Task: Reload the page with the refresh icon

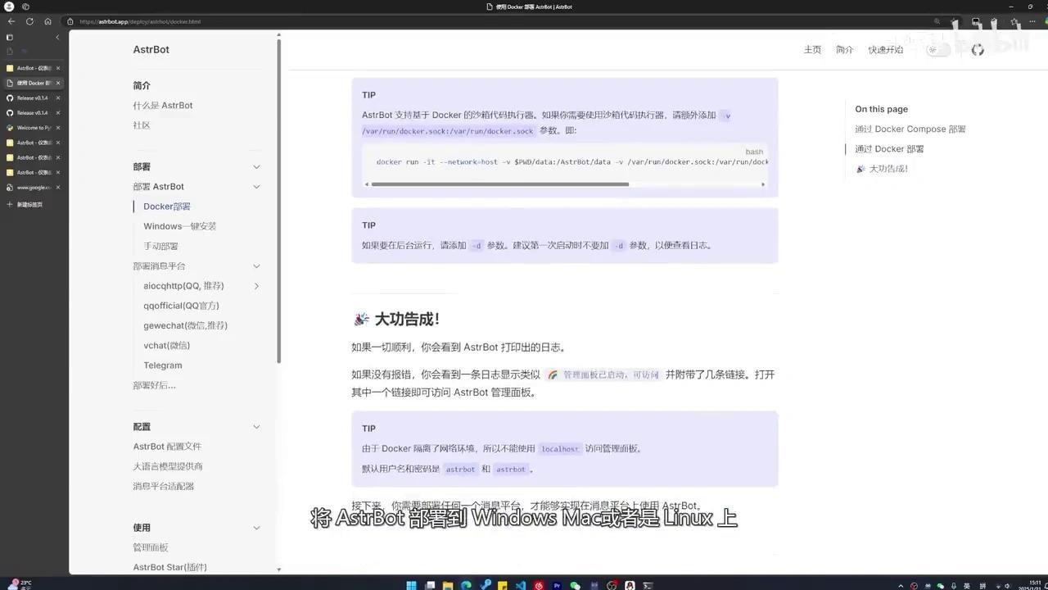Action: tap(29, 21)
